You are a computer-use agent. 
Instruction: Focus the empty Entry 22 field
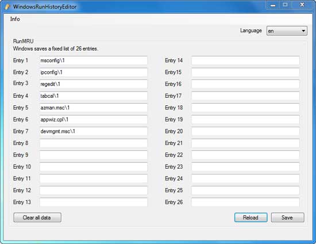pyautogui.click(x=245, y=155)
